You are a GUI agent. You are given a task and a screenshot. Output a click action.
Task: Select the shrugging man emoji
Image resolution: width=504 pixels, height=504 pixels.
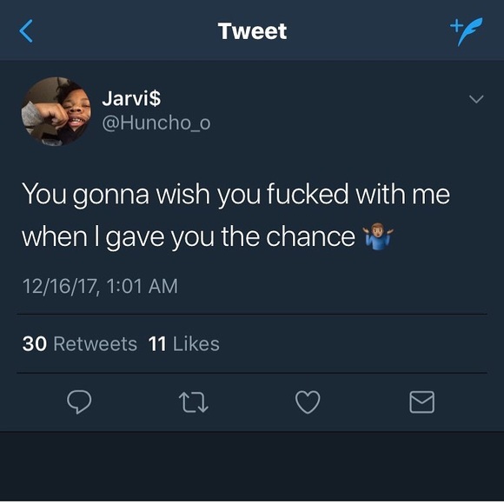click(378, 236)
